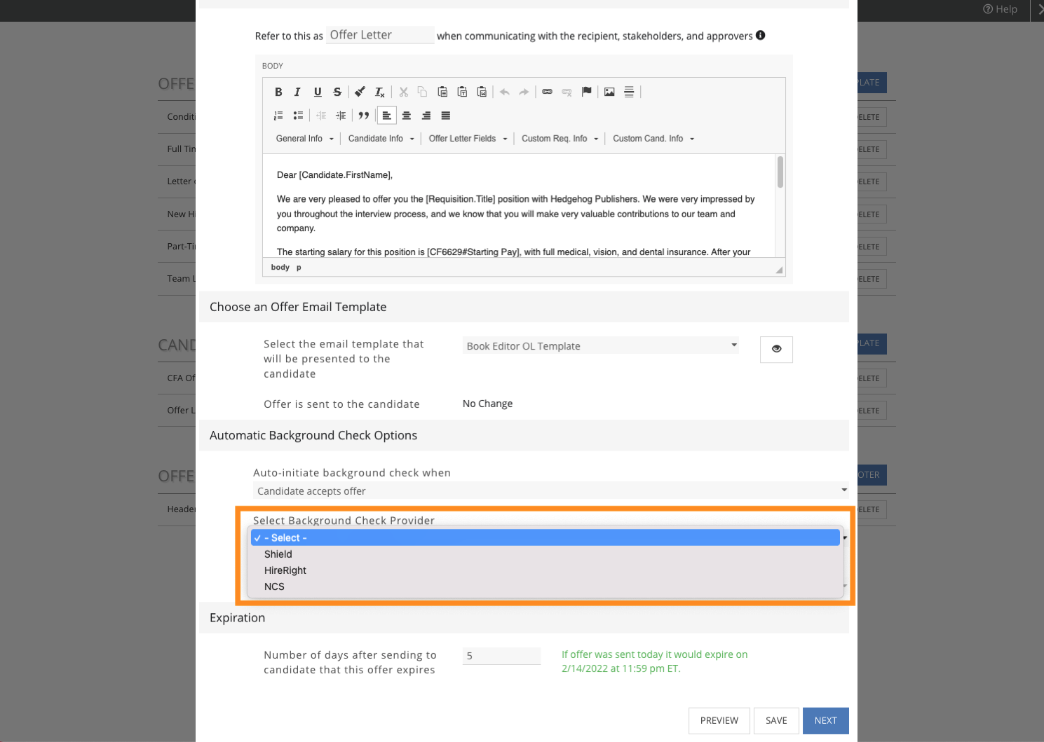The image size is (1044, 742).
Task: Click the offer expiration days input field
Action: [x=501, y=656]
